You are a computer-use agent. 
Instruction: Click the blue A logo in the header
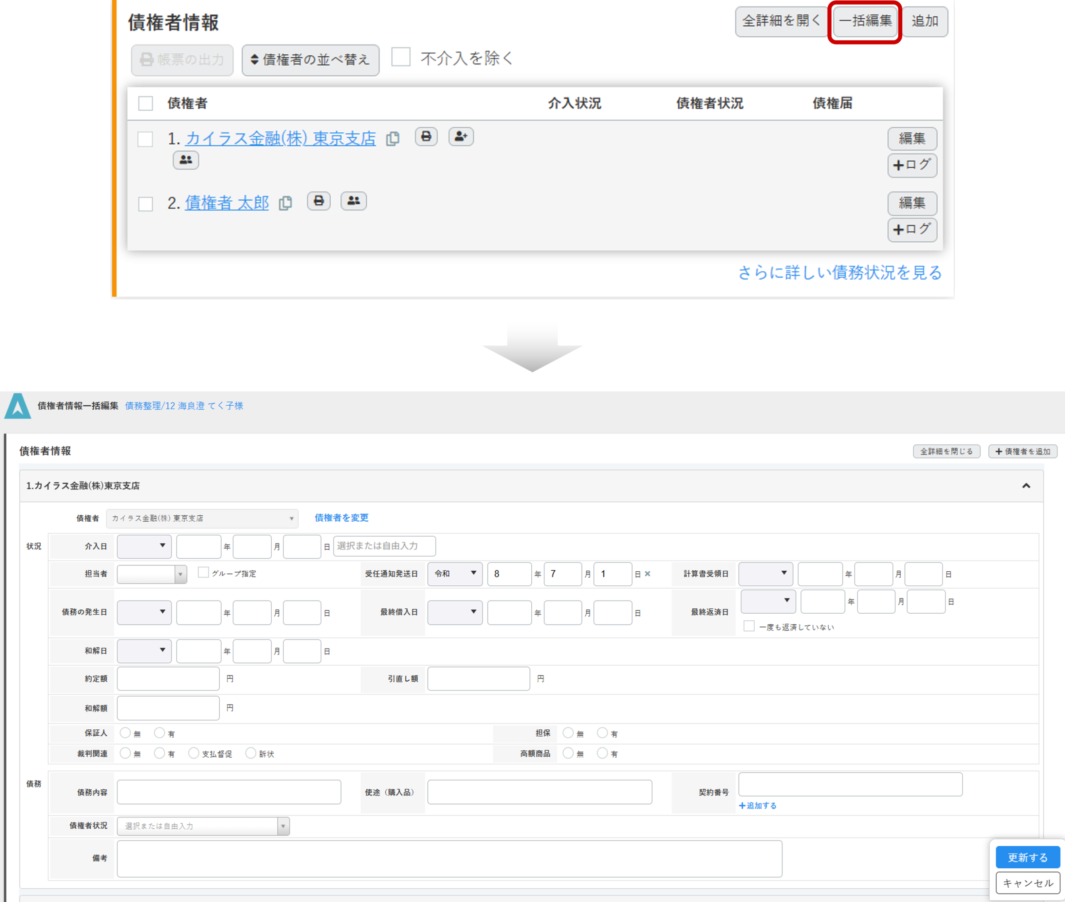[18, 406]
